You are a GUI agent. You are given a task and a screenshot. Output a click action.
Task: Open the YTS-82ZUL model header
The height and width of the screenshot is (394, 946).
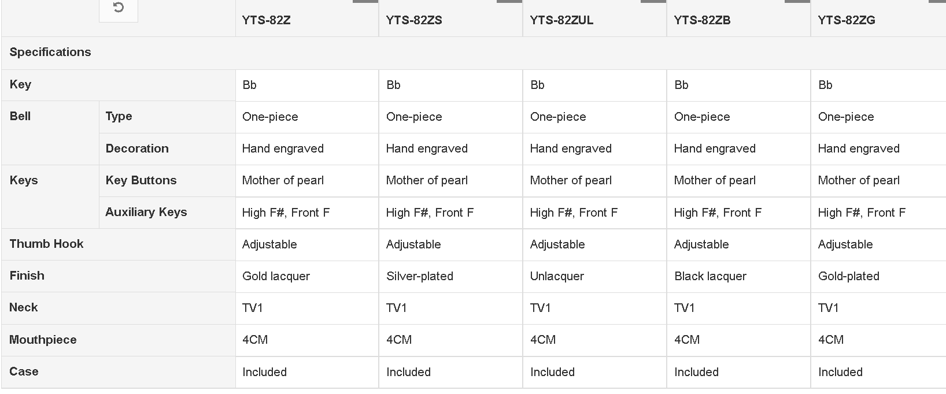tap(561, 20)
